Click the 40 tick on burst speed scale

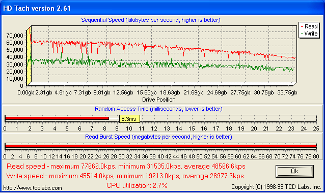click(160, 156)
